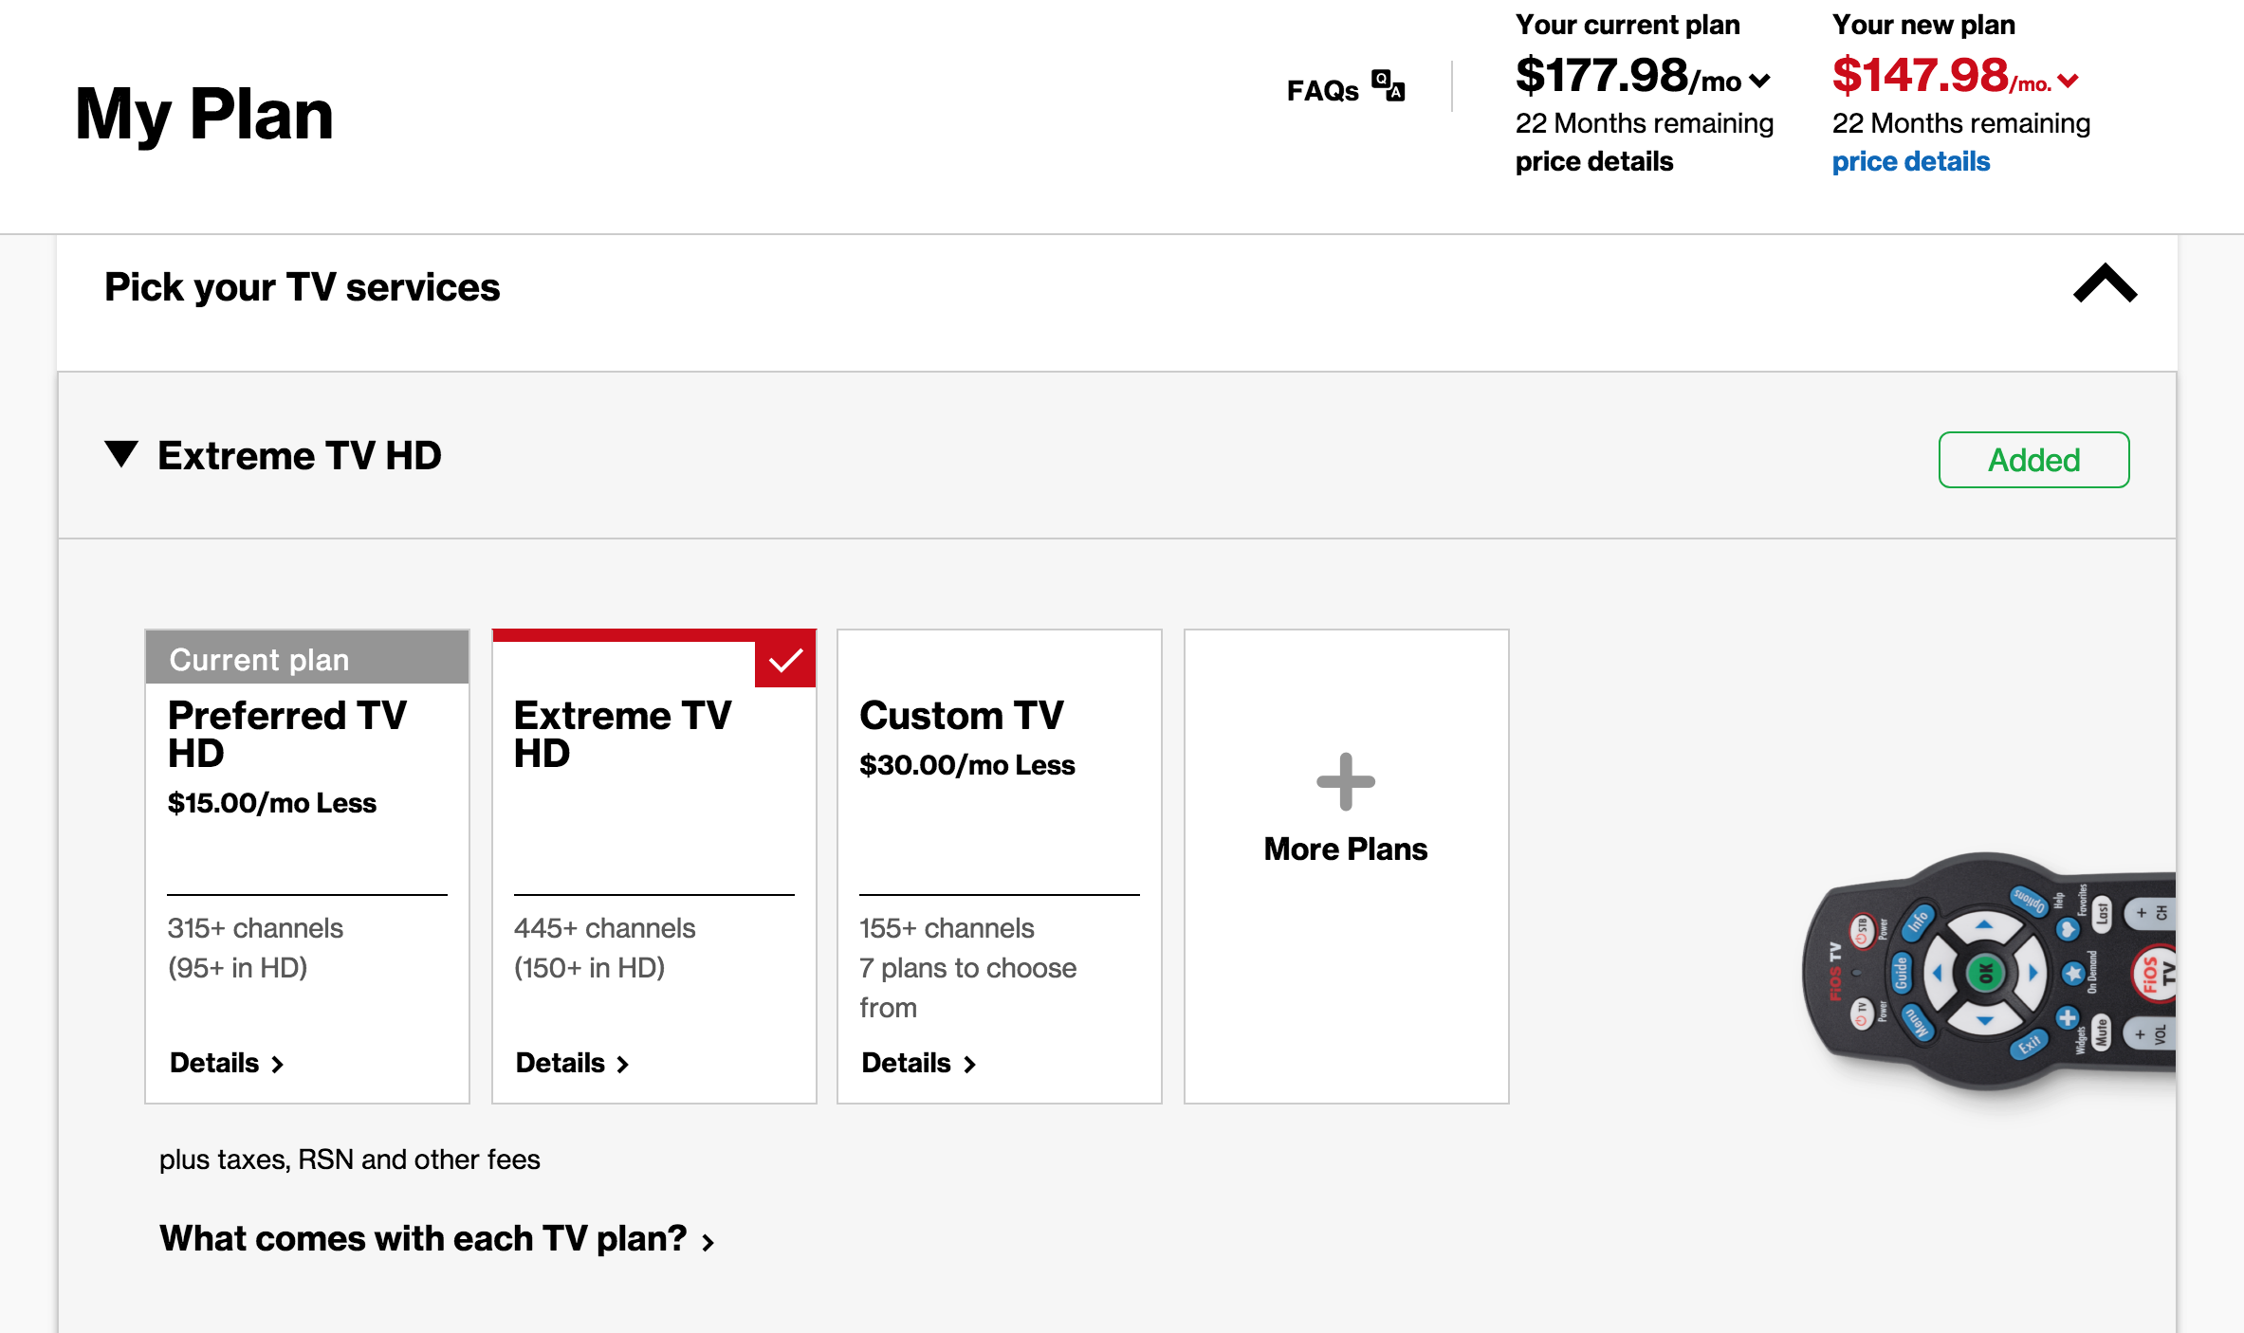Click the plus icon for More Plans

(1345, 782)
